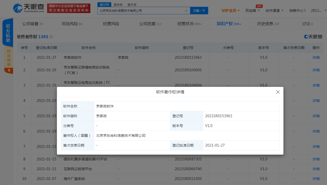Click the help icon beside 软件著作权 1393
Viewport: 327px width, 185px height.
[51, 37]
